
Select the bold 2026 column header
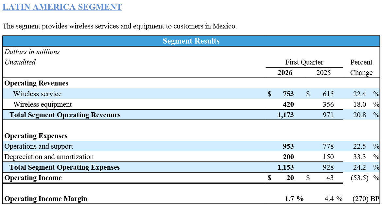coord(285,73)
